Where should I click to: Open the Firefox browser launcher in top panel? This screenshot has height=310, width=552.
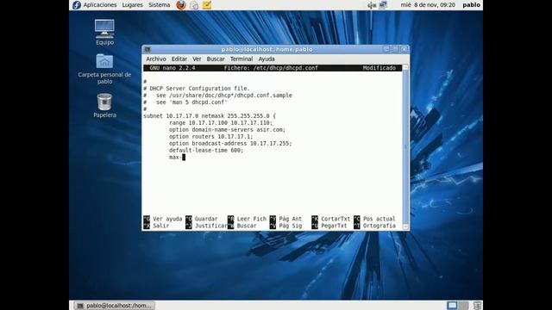tap(181, 5)
